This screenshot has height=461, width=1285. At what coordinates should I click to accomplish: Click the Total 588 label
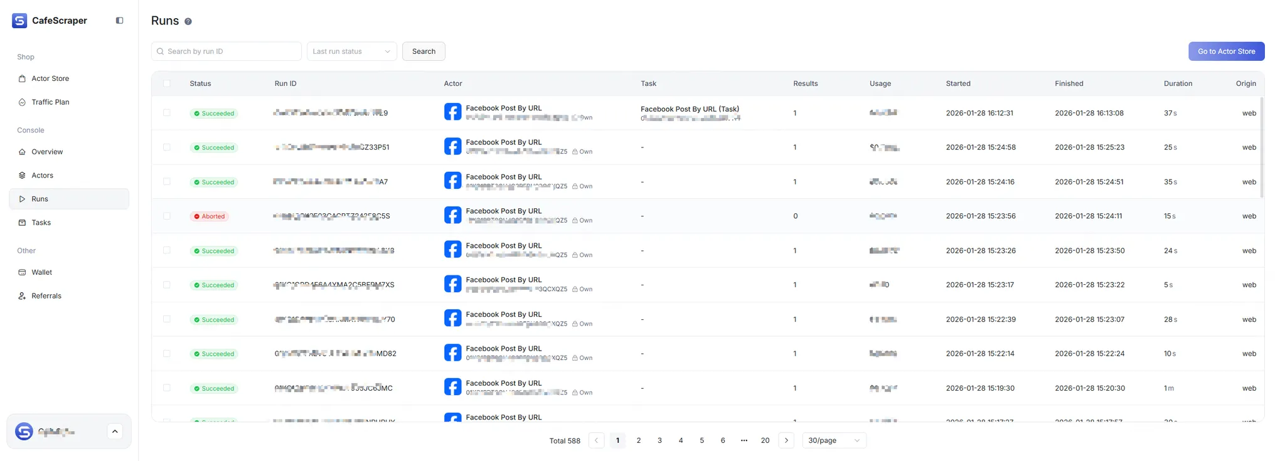coord(565,441)
